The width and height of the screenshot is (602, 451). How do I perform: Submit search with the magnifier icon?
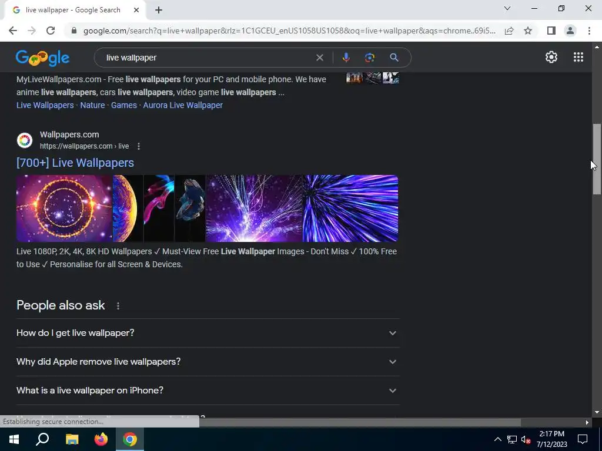coord(394,58)
